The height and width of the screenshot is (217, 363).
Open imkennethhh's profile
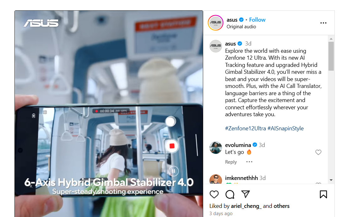pyautogui.click(x=241, y=178)
